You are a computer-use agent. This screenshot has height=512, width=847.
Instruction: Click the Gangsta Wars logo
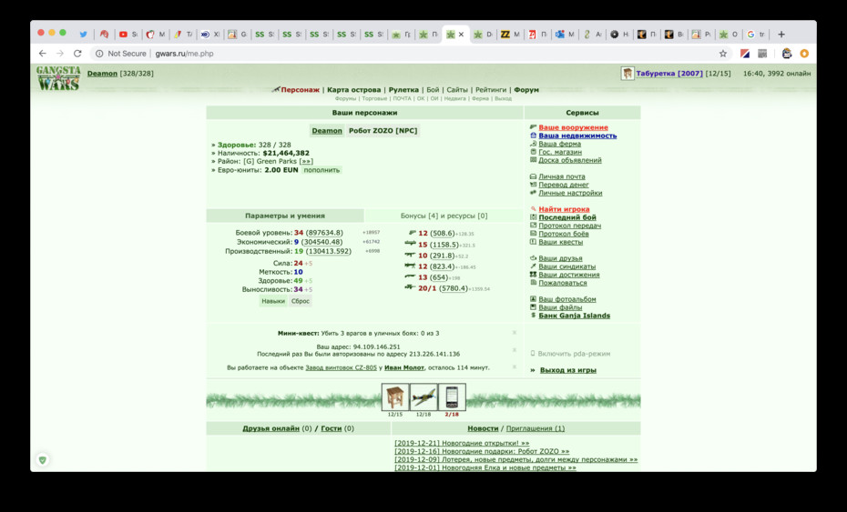[58, 77]
